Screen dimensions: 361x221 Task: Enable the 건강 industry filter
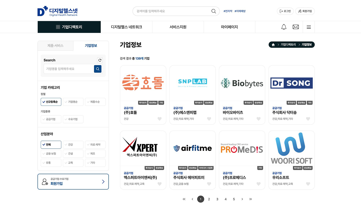click(x=73, y=145)
